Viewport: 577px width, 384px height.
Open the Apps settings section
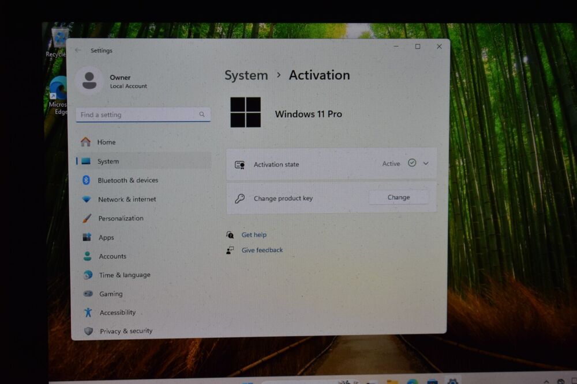144,238
